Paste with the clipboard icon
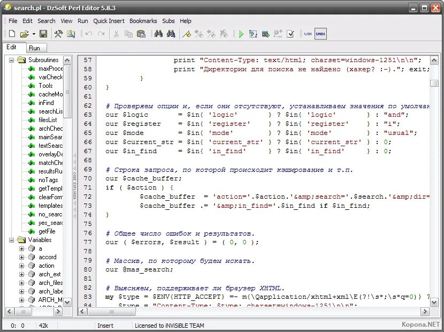Screen dimensions: 444x332 (x=141, y=34)
